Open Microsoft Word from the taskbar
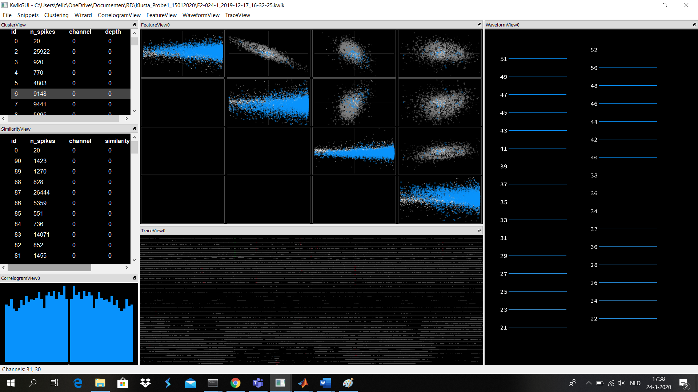The width and height of the screenshot is (698, 392). coord(325,383)
